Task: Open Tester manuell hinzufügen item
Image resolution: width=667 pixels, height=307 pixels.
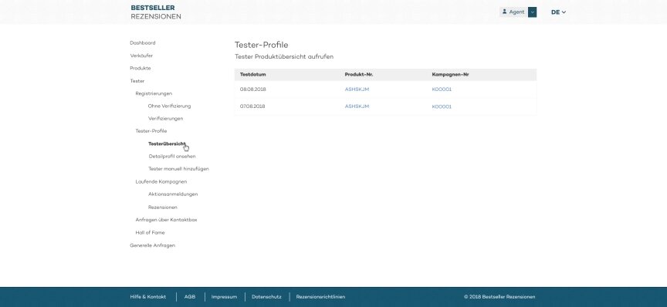Action: coord(178,169)
